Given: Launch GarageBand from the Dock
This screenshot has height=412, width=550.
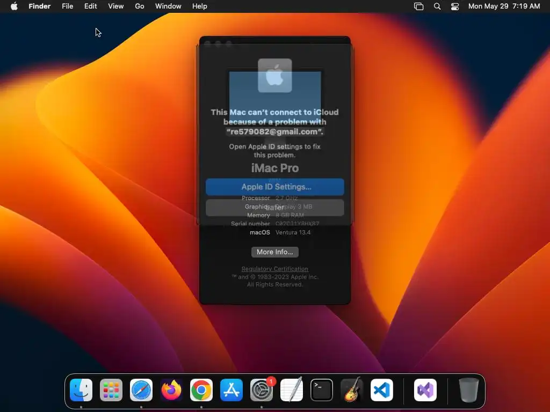Looking at the screenshot, I should [x=352, y=390].
